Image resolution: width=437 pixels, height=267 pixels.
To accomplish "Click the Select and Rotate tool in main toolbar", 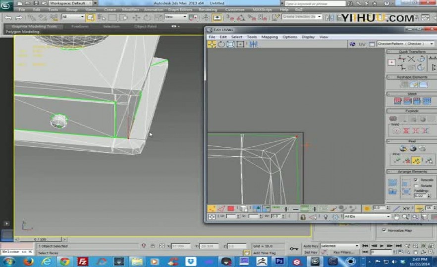I will (147, 17).
